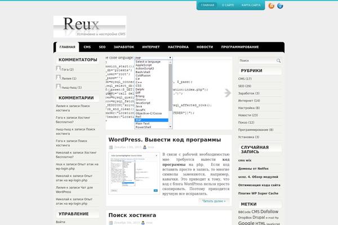Click the Drupal tag
The height and width of the screenshot is (225, 338).
click(x=259, y=218)
